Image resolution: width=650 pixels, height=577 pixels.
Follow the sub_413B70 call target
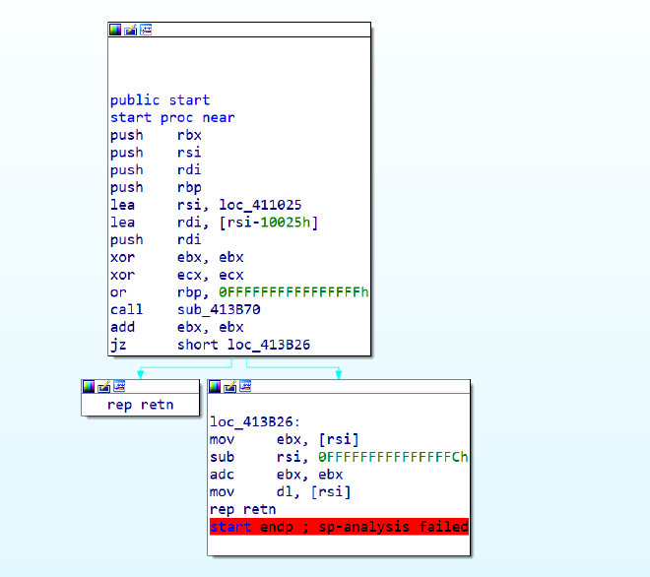click(x=219, y=309)
